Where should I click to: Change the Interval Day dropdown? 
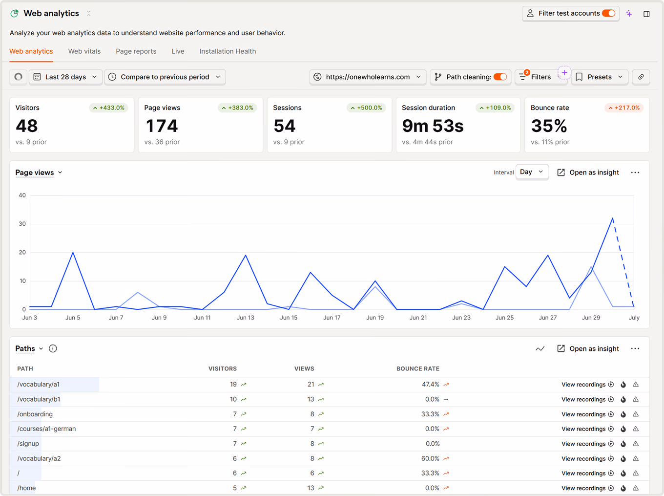[532, 172]
